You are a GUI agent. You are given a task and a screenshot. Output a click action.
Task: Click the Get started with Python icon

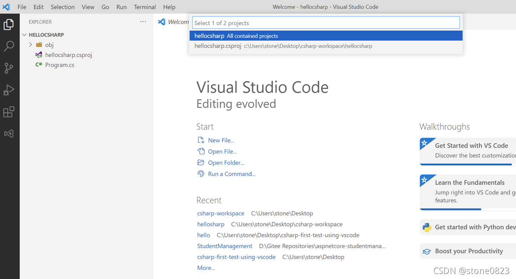(427, 227)
